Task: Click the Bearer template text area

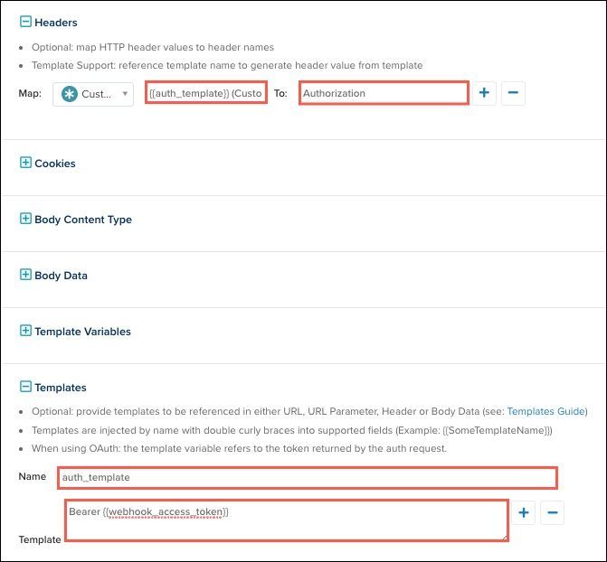Action: (286, 520)
